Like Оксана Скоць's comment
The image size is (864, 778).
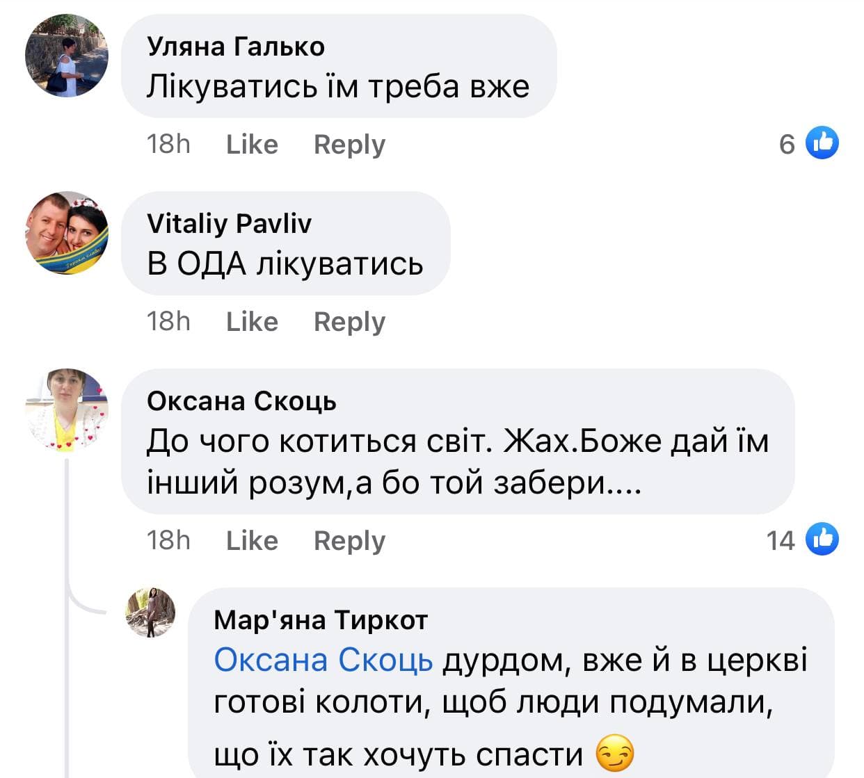point(252,540)
